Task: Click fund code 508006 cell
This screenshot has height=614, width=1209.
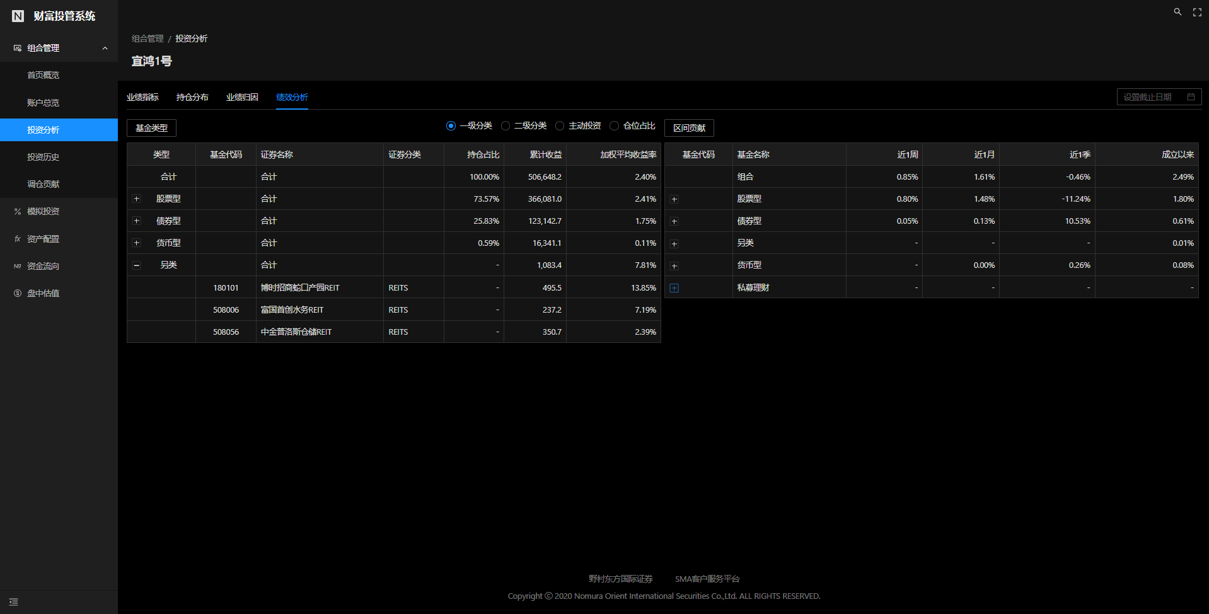Action: (226, 310)
